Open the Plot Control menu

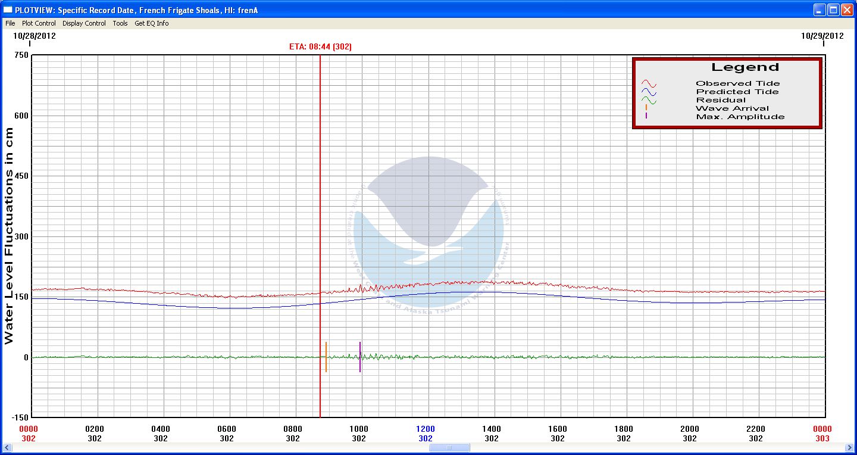point(39,23)
